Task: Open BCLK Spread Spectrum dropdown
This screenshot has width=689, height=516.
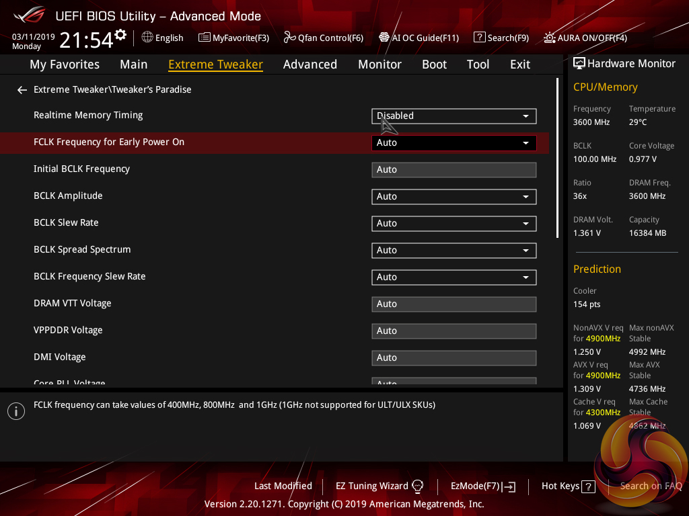Action: 454,251
